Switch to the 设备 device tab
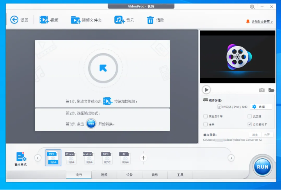 tap(130, 174)
